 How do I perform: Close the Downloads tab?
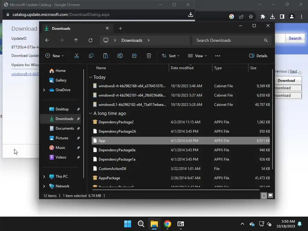click(107, 28)
